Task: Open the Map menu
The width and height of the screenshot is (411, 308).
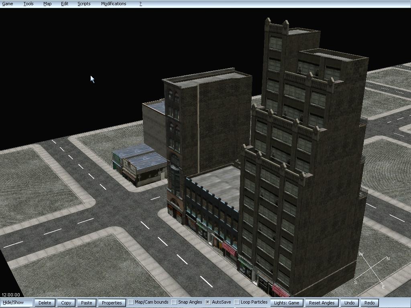Action: (47, 4)
